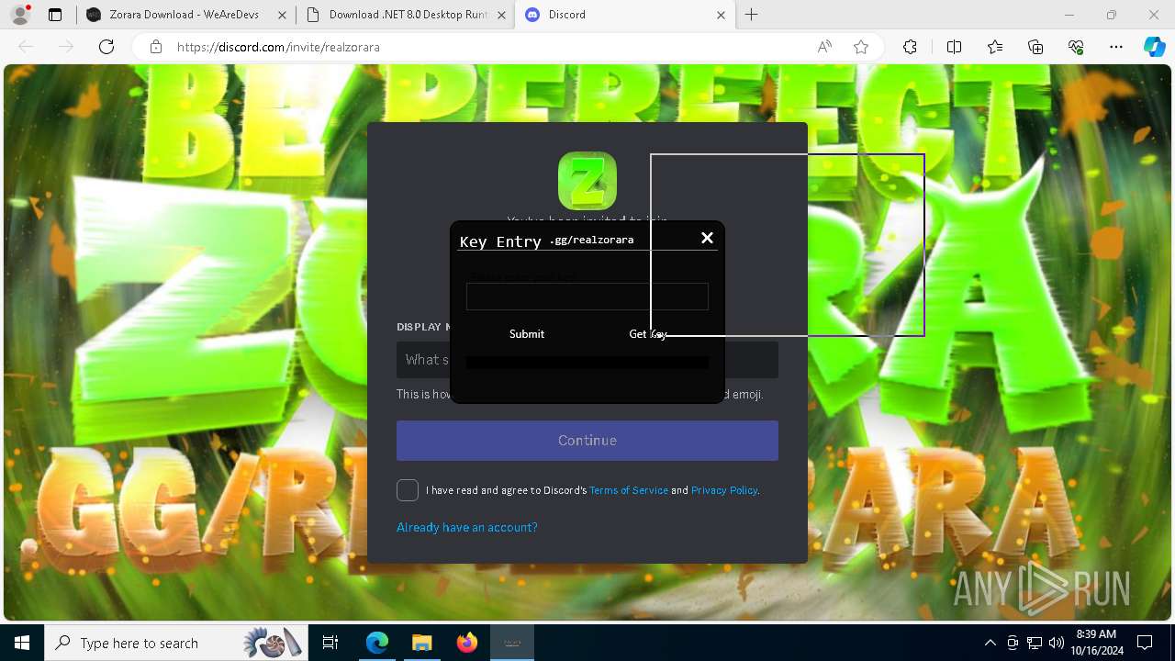Select the Discord browser tab

624,15
